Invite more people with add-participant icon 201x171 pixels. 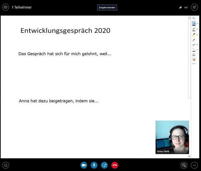(x=194, y=7)
